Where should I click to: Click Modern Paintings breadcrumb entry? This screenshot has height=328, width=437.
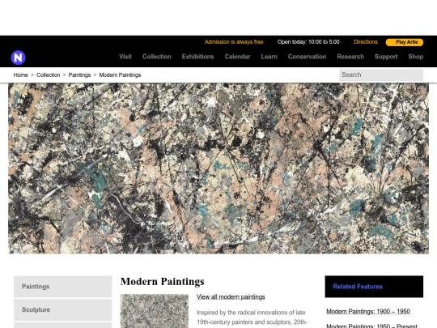(120, 75)
